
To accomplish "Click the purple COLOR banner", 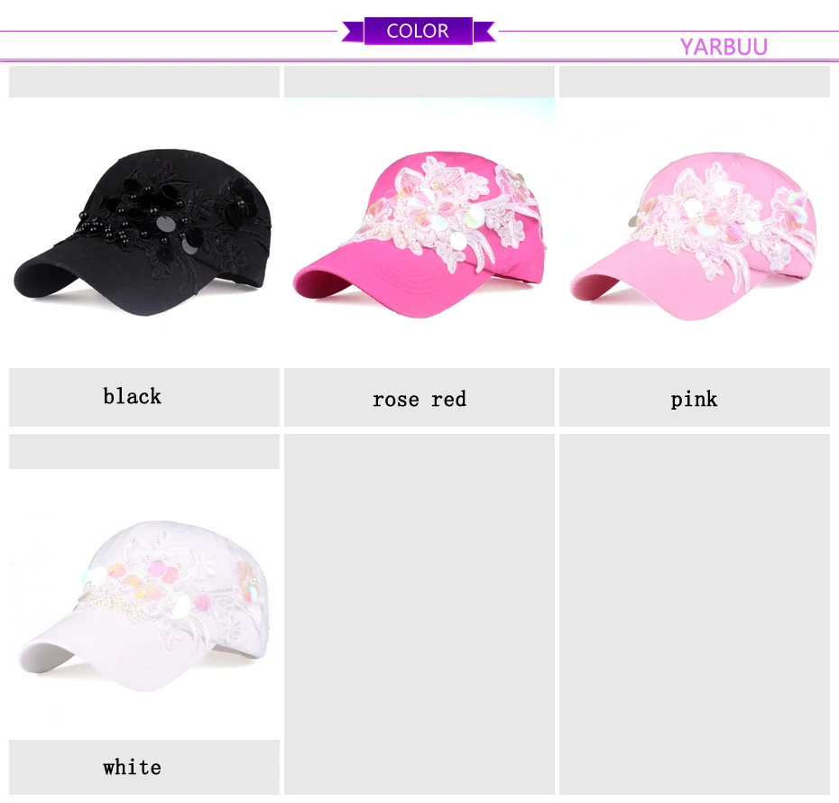I will pyautogui.click(x=418, y=31).
